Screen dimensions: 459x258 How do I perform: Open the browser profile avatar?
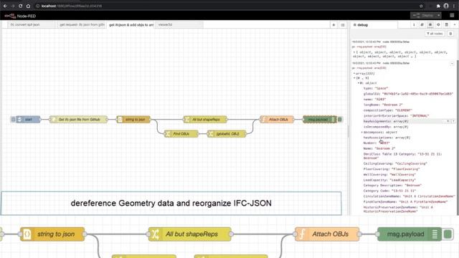pyautogui.click(x=446, y=6)
